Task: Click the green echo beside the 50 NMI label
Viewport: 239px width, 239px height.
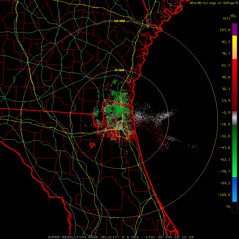Action: pos(114,82)
